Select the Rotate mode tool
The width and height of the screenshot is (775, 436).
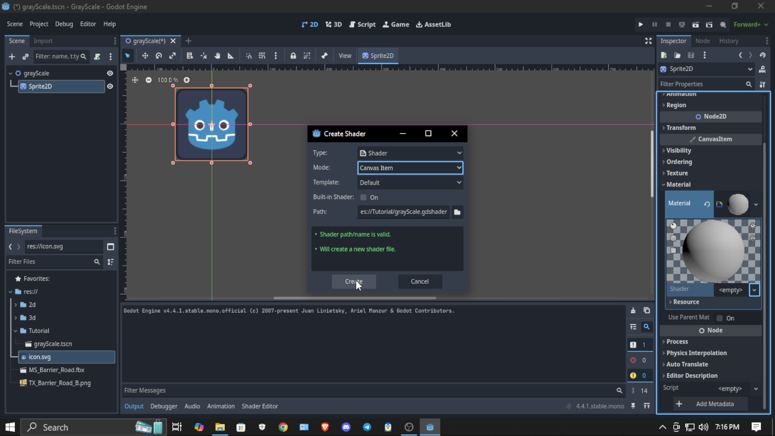click(159, 56)
